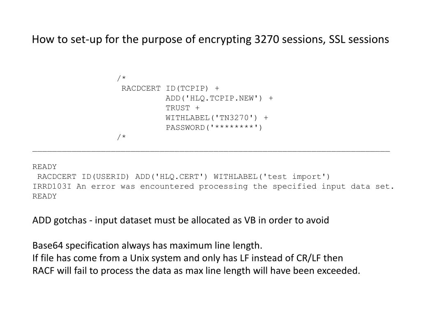Image resolution: width=421 pixels, height=315 pixels.
Task: Select the Base64 specification sentence
Action: click(x=147, y=246)
